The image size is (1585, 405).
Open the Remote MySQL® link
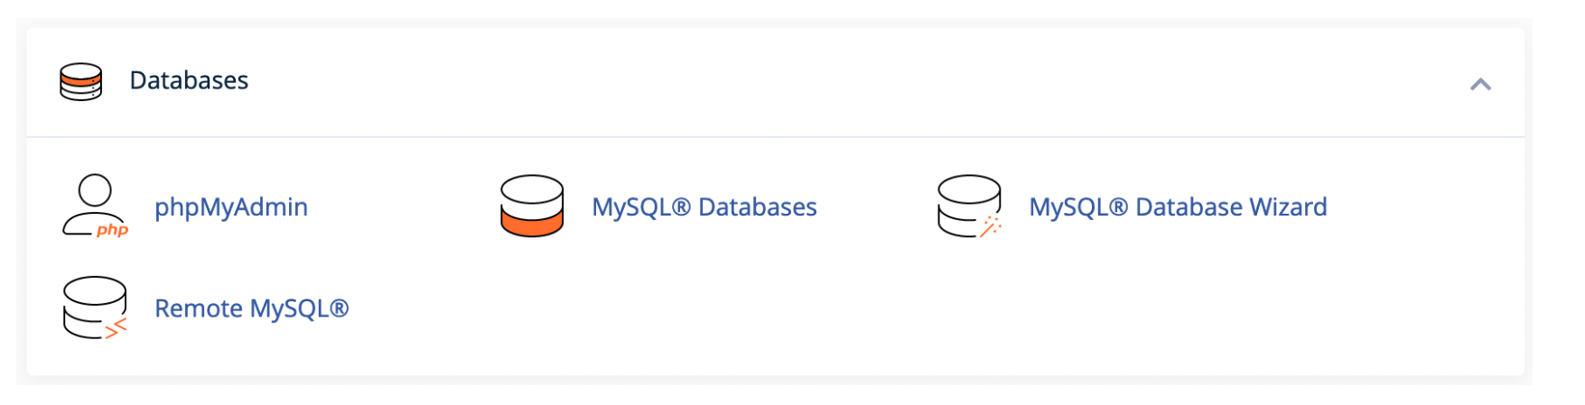252,308
